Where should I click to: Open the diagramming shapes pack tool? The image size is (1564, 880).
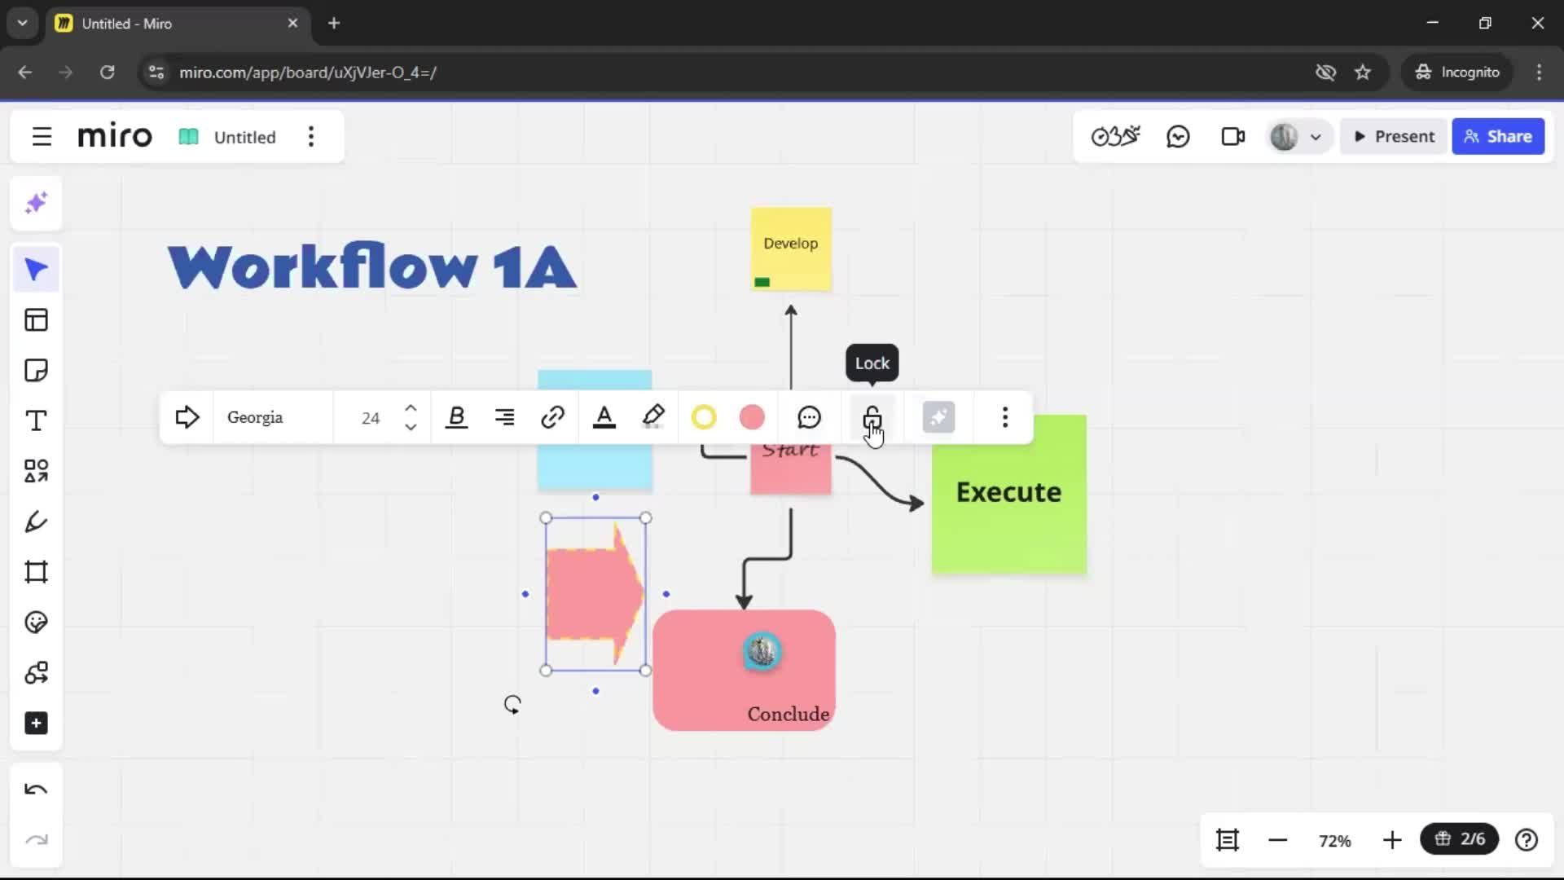(36, 673)
